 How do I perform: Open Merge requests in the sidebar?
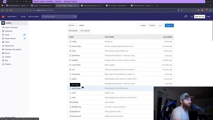[10, 39]
